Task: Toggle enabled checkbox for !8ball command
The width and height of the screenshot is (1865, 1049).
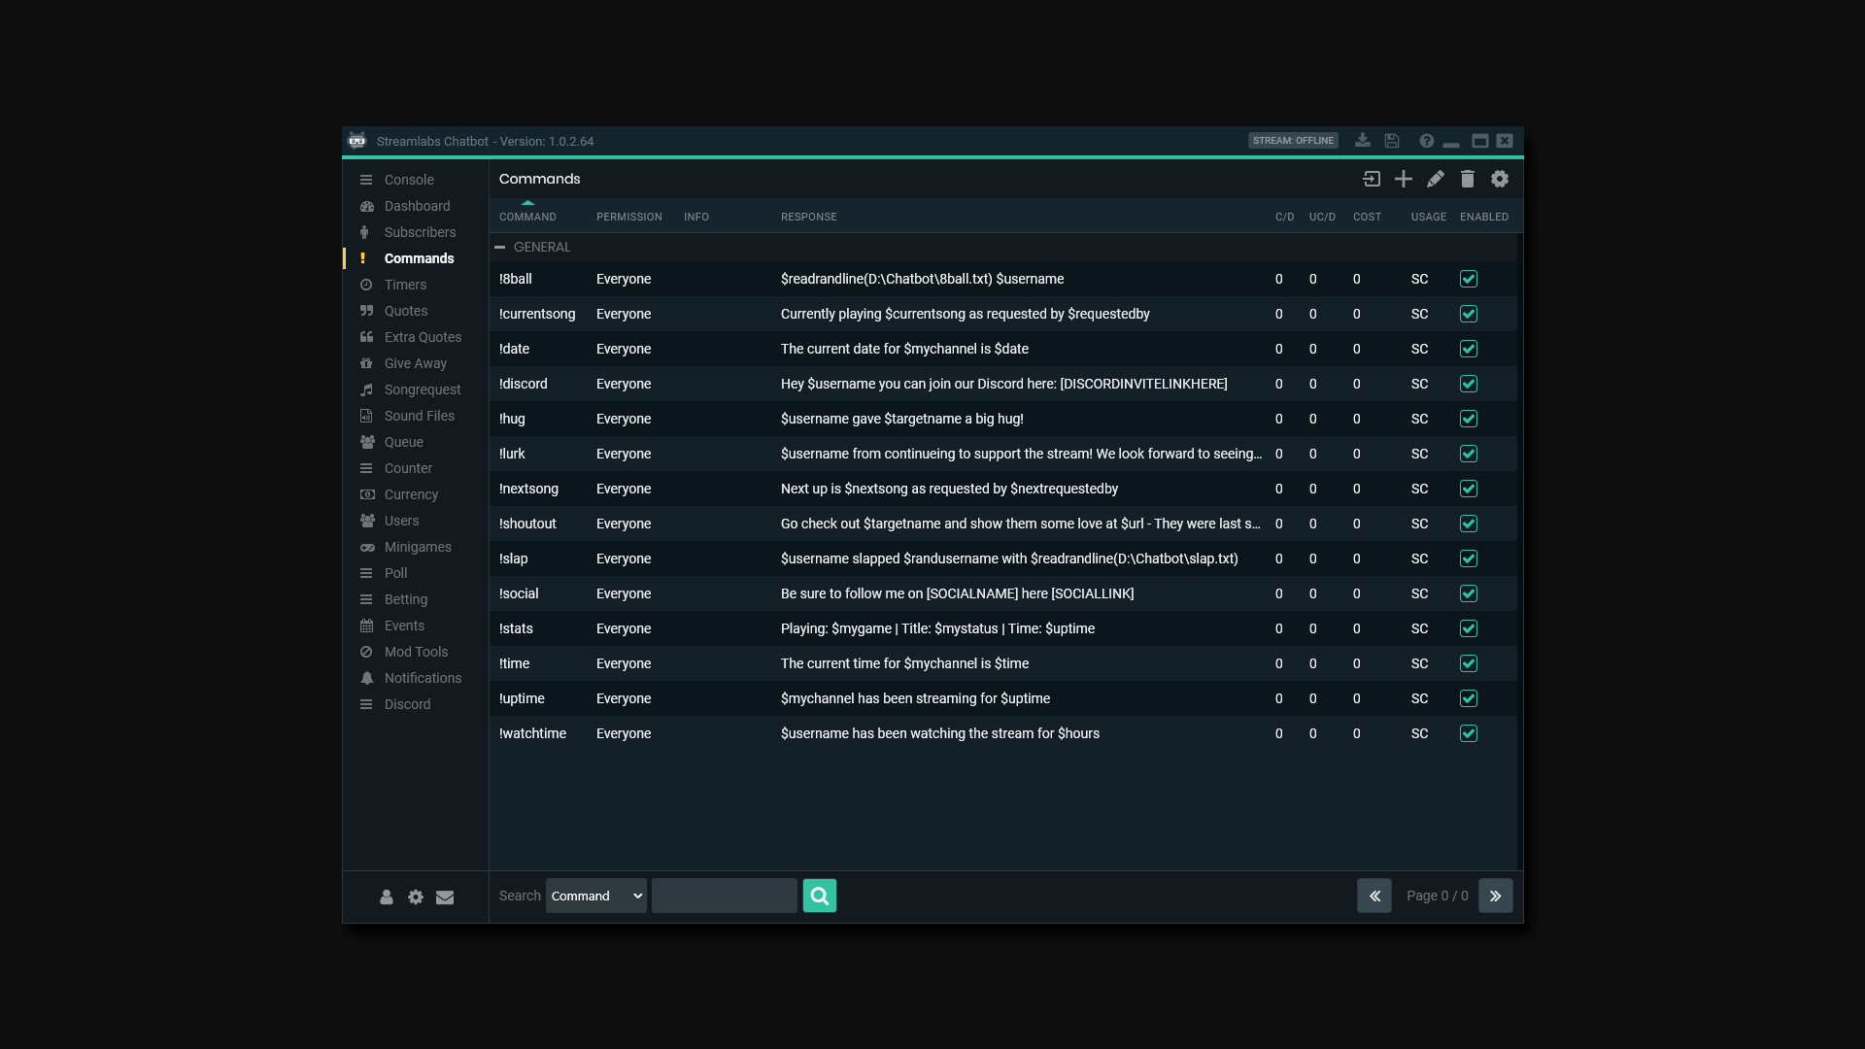Action: [1470, 279]
